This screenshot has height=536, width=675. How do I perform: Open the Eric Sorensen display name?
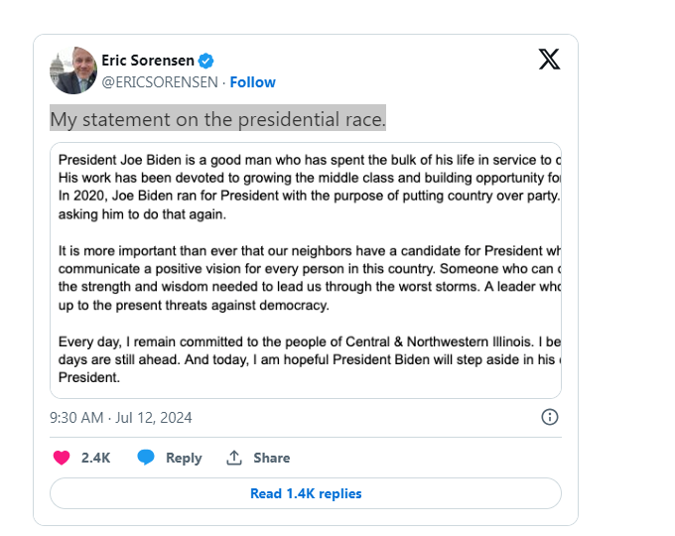pos(148,61)
